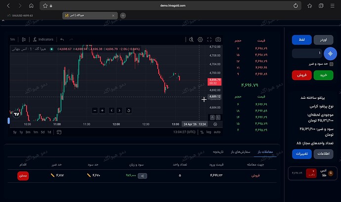This screenshot has height=202, width=341.
Task: Close the هیواگلد browser tab
Action: (113, 15)
